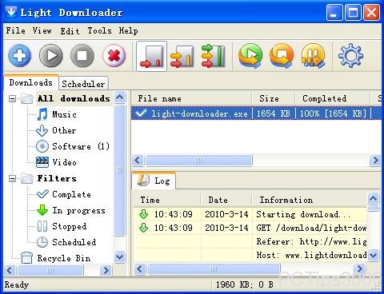Image resolution: width=384 pixels, height=294 pixels.
Task: Click the blue plus Add download button
Action: point(20,56)
